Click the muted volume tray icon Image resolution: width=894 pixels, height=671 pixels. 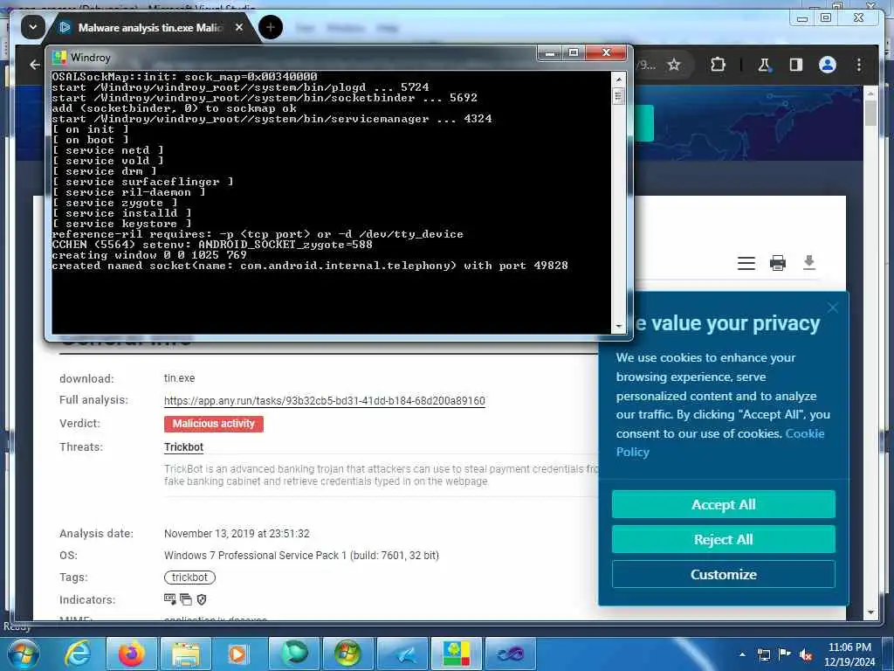point(805,655)
